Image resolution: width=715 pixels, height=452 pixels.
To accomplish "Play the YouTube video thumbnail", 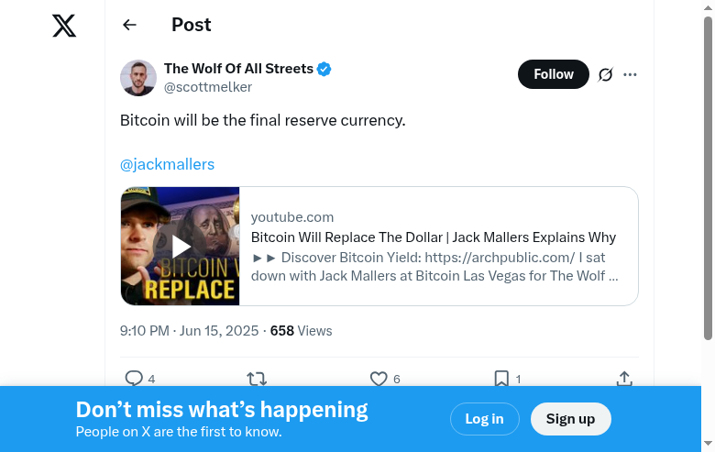I will point(181,246).
